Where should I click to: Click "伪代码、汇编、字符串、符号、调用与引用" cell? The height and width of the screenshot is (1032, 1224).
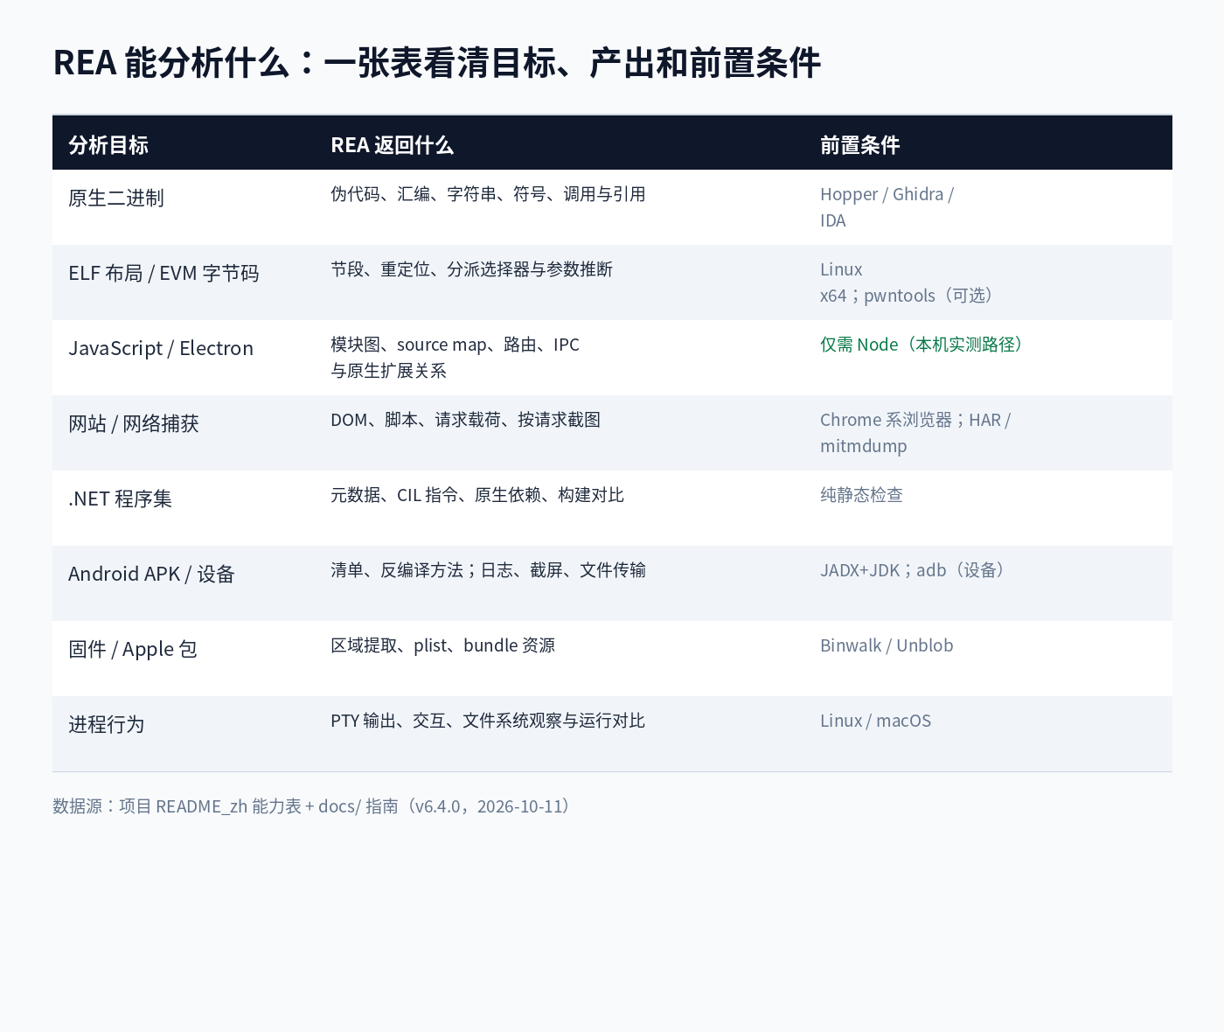tap(488, 194)
